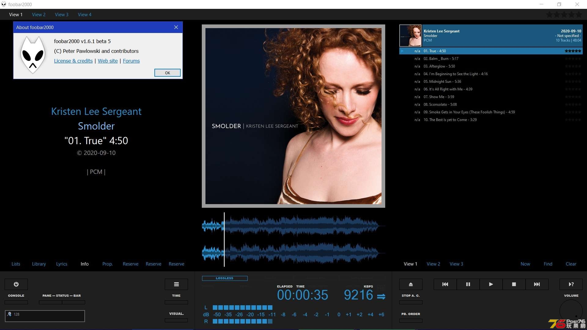This screenshot has width=587, height=330.
Task: Select View 2 tab below the playlist
Action: 434,264
